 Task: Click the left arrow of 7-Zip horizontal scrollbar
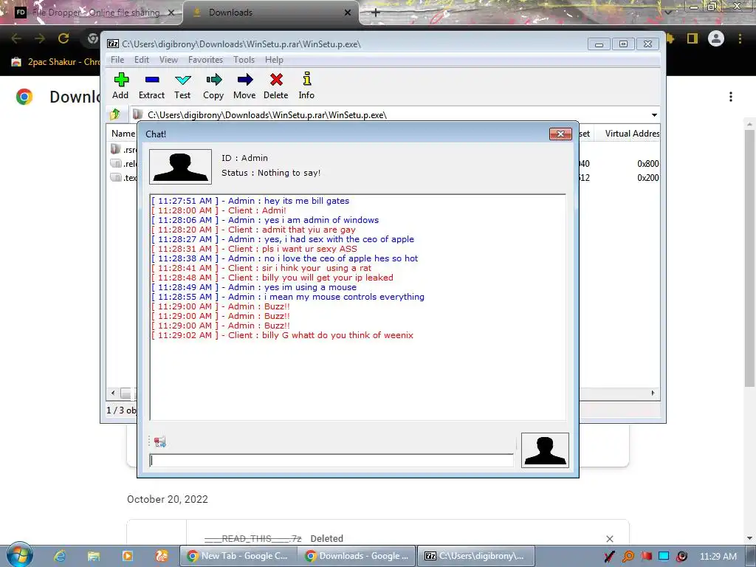pos(113,393)
